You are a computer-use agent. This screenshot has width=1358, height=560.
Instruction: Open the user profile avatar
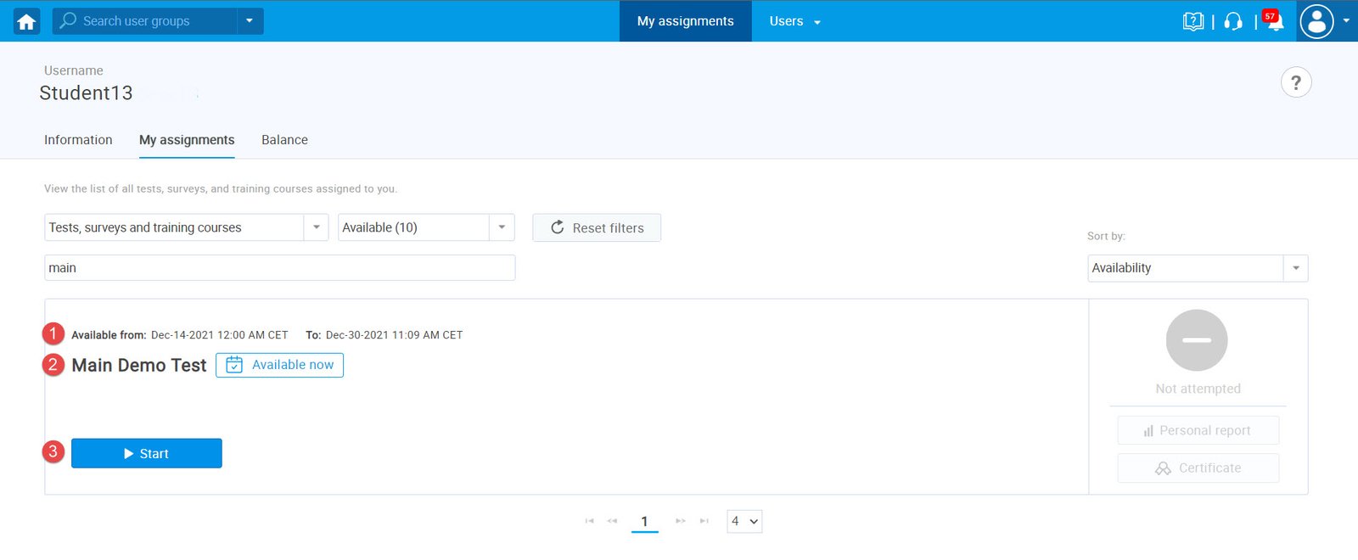1316,21
